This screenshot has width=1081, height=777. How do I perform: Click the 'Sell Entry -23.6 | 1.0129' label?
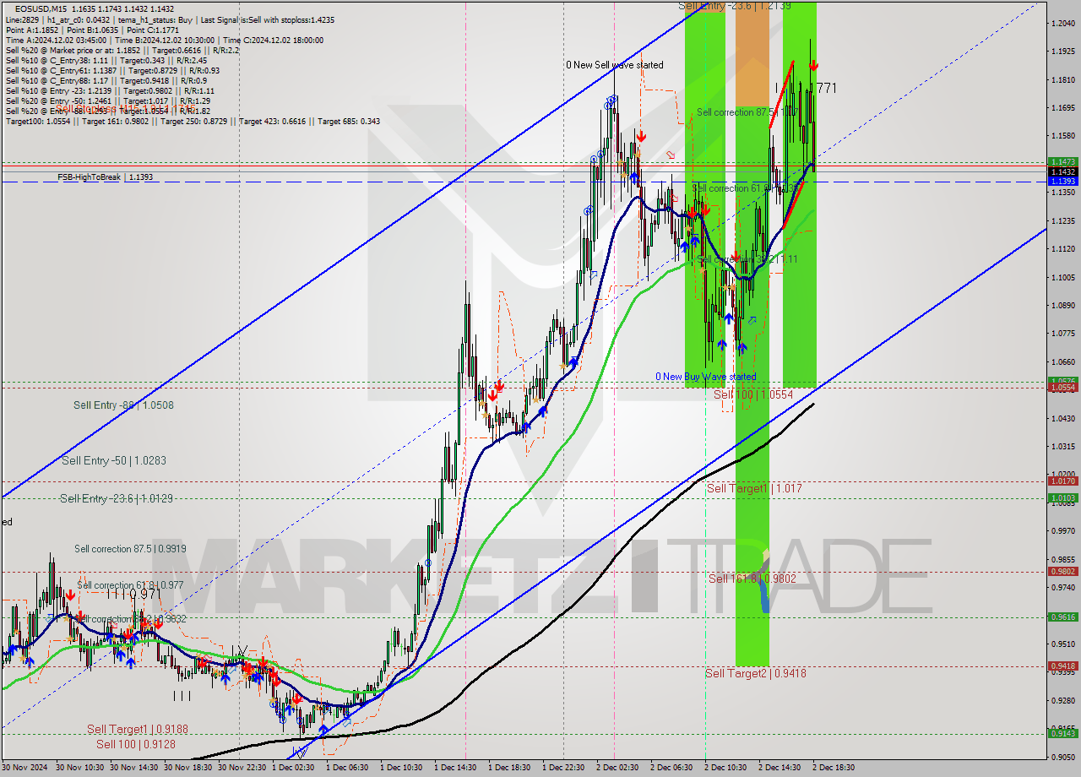[x=117, y=499]
